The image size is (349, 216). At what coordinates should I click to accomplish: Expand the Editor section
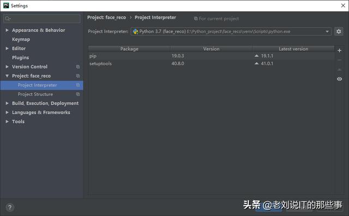(7, 49)
